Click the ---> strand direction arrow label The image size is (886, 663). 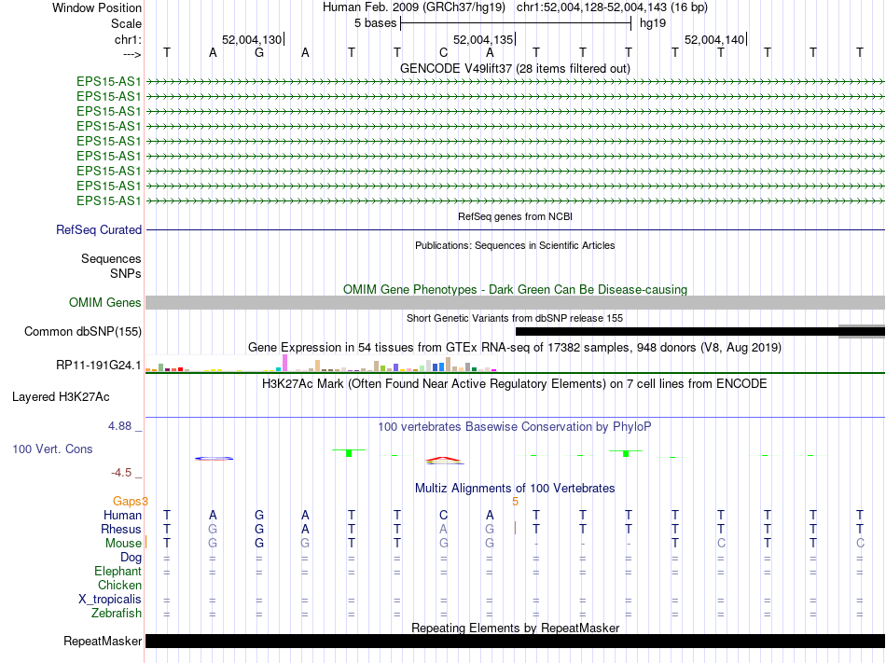(132, 54)
